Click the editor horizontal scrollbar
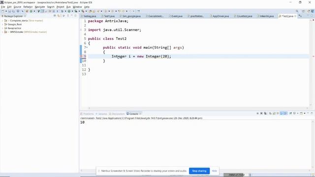This screenshot has height=177, width=315. coord(198,108)
